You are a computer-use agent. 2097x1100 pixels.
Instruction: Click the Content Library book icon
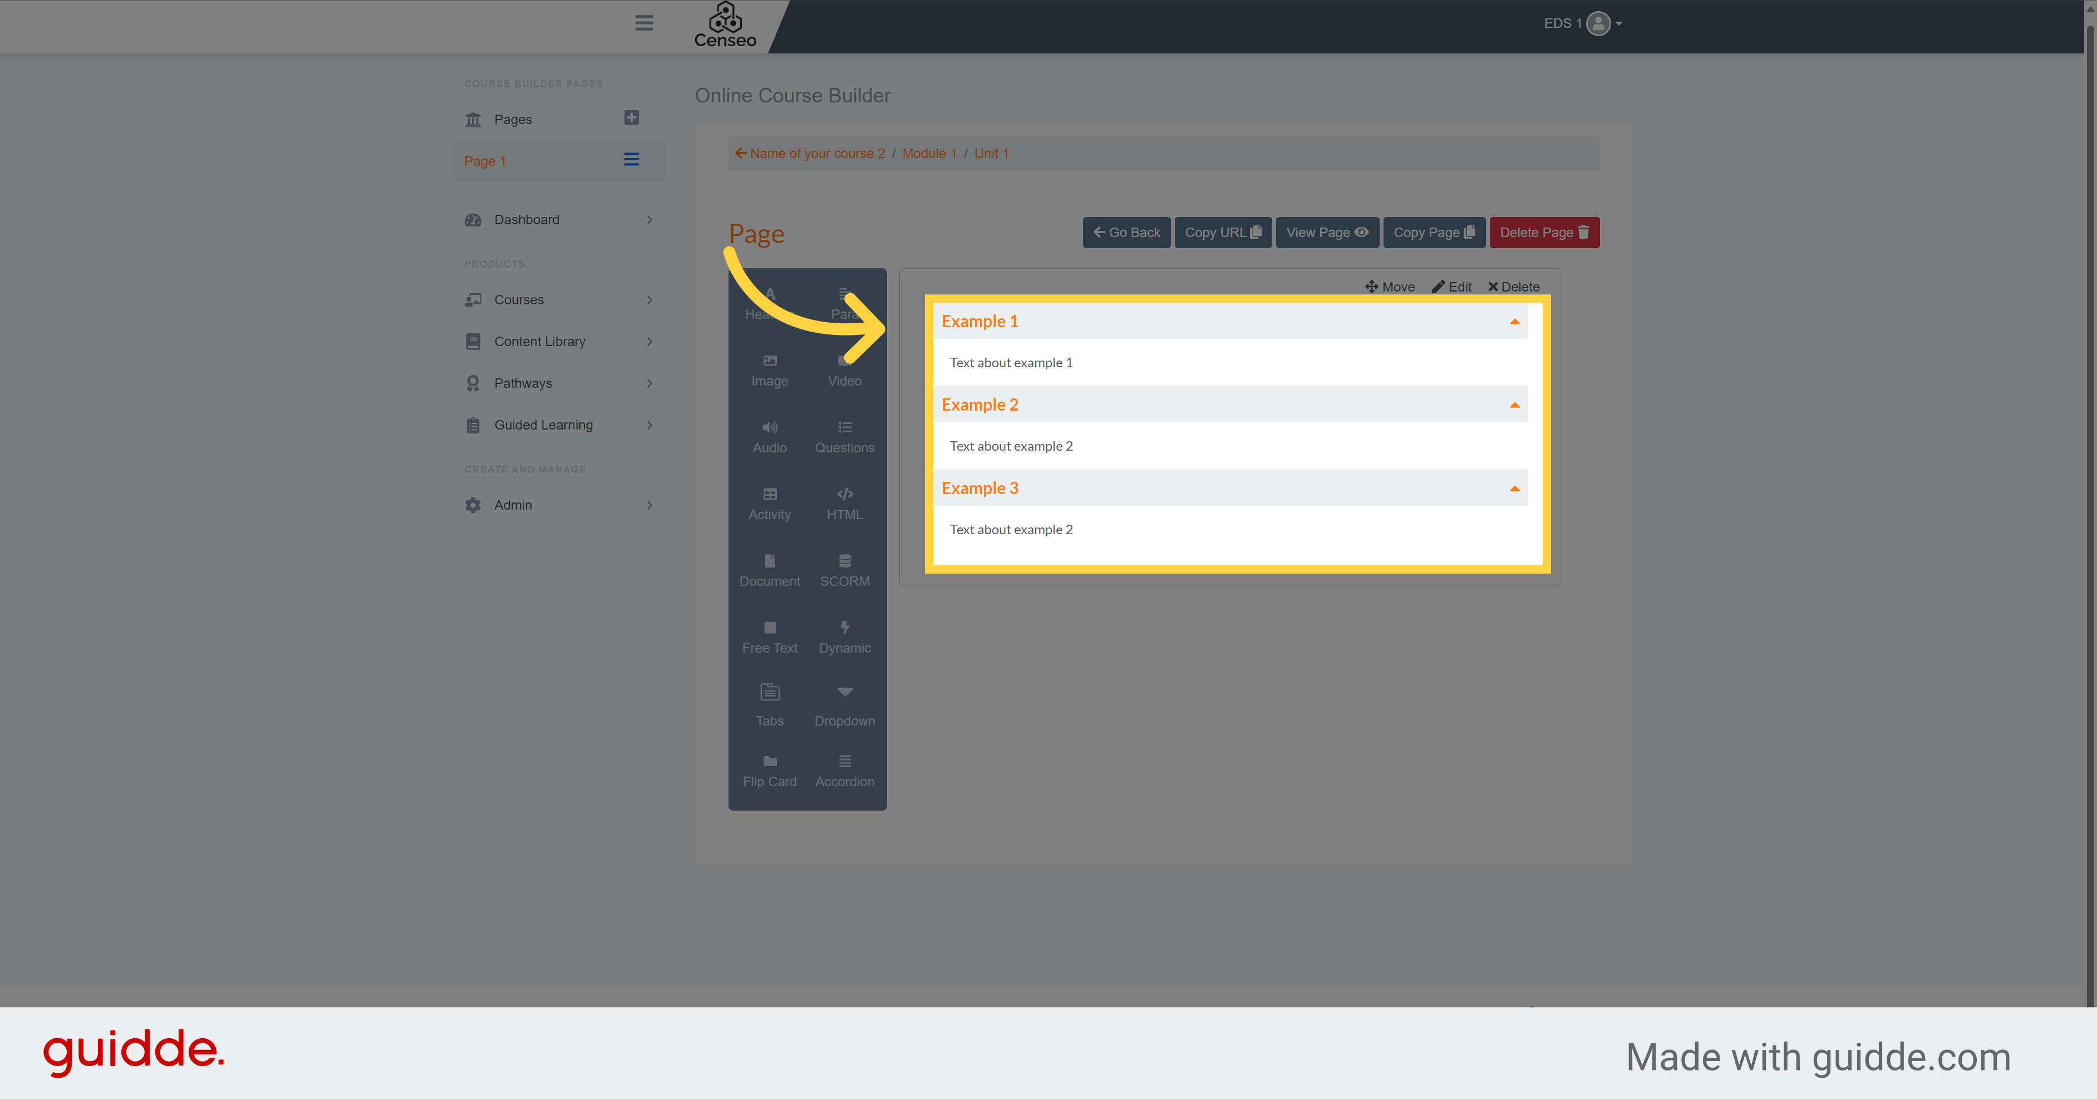click(x=473, y=342)
